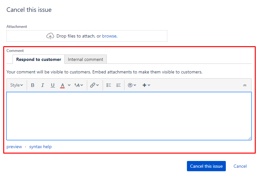The height and width of the screenshot is (177, 258).
Task: Click the cloud upload icon
Action: pos(50,36)
